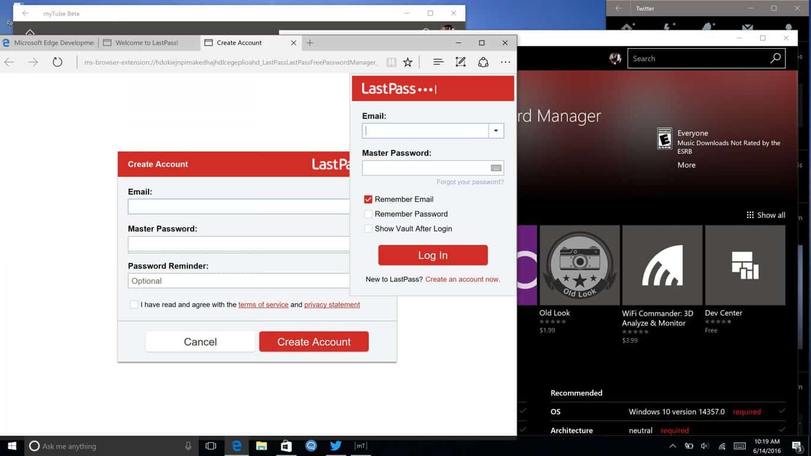The width and height of the screenshot is (811, 456).
Task: Open privacy statement link
Action: click(x=332, y=305)
